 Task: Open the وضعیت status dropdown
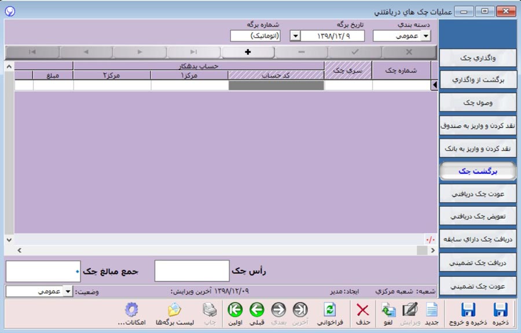coord(68,292)
